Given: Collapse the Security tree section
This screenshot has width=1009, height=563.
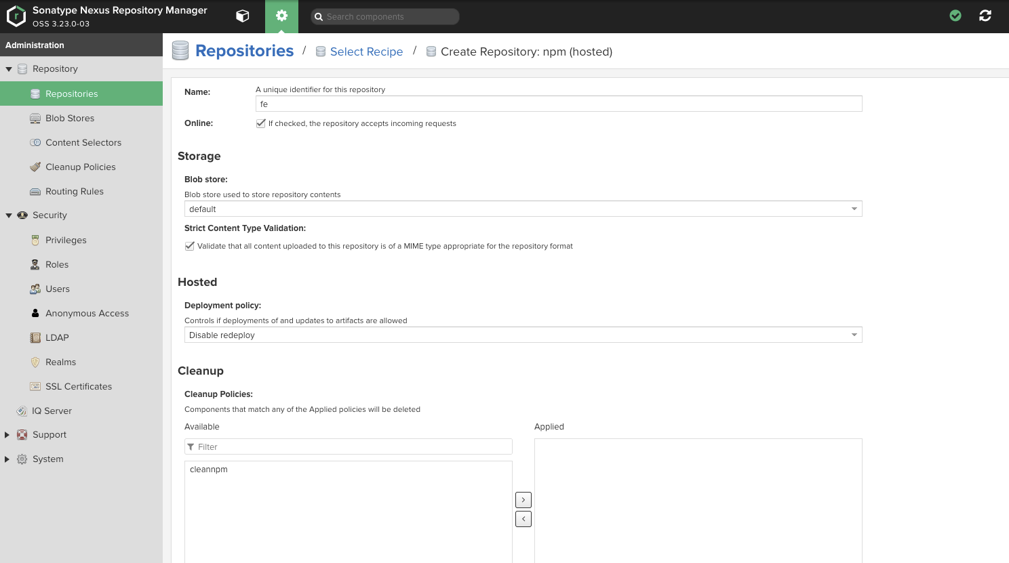Looking at the screenshot, I should pos(9,215).
